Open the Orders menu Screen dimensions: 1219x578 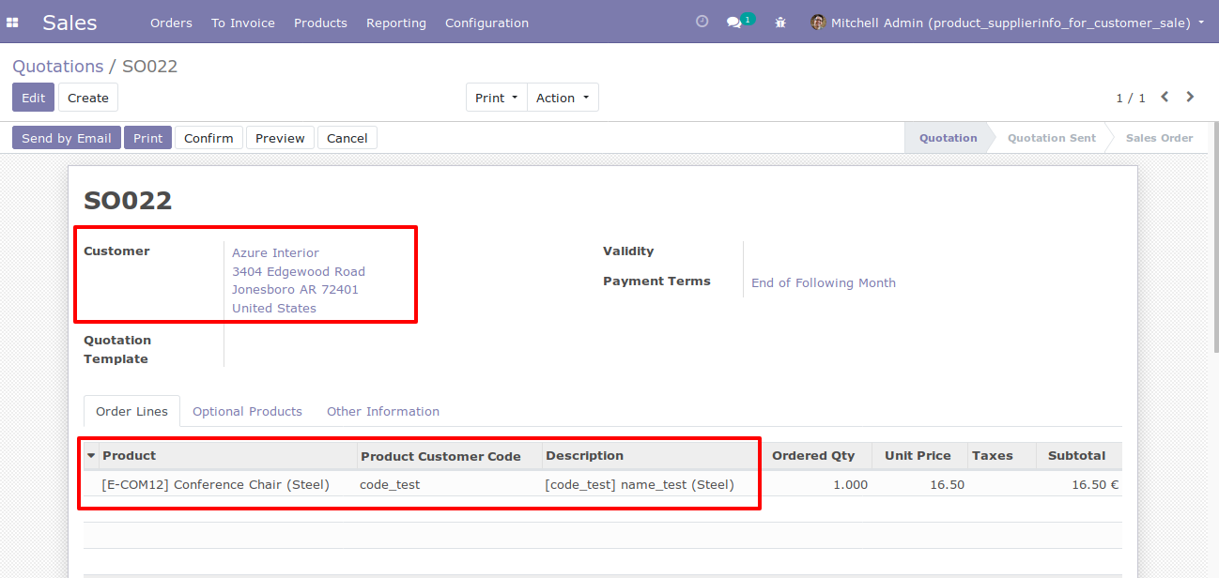[x=171, y=22]
